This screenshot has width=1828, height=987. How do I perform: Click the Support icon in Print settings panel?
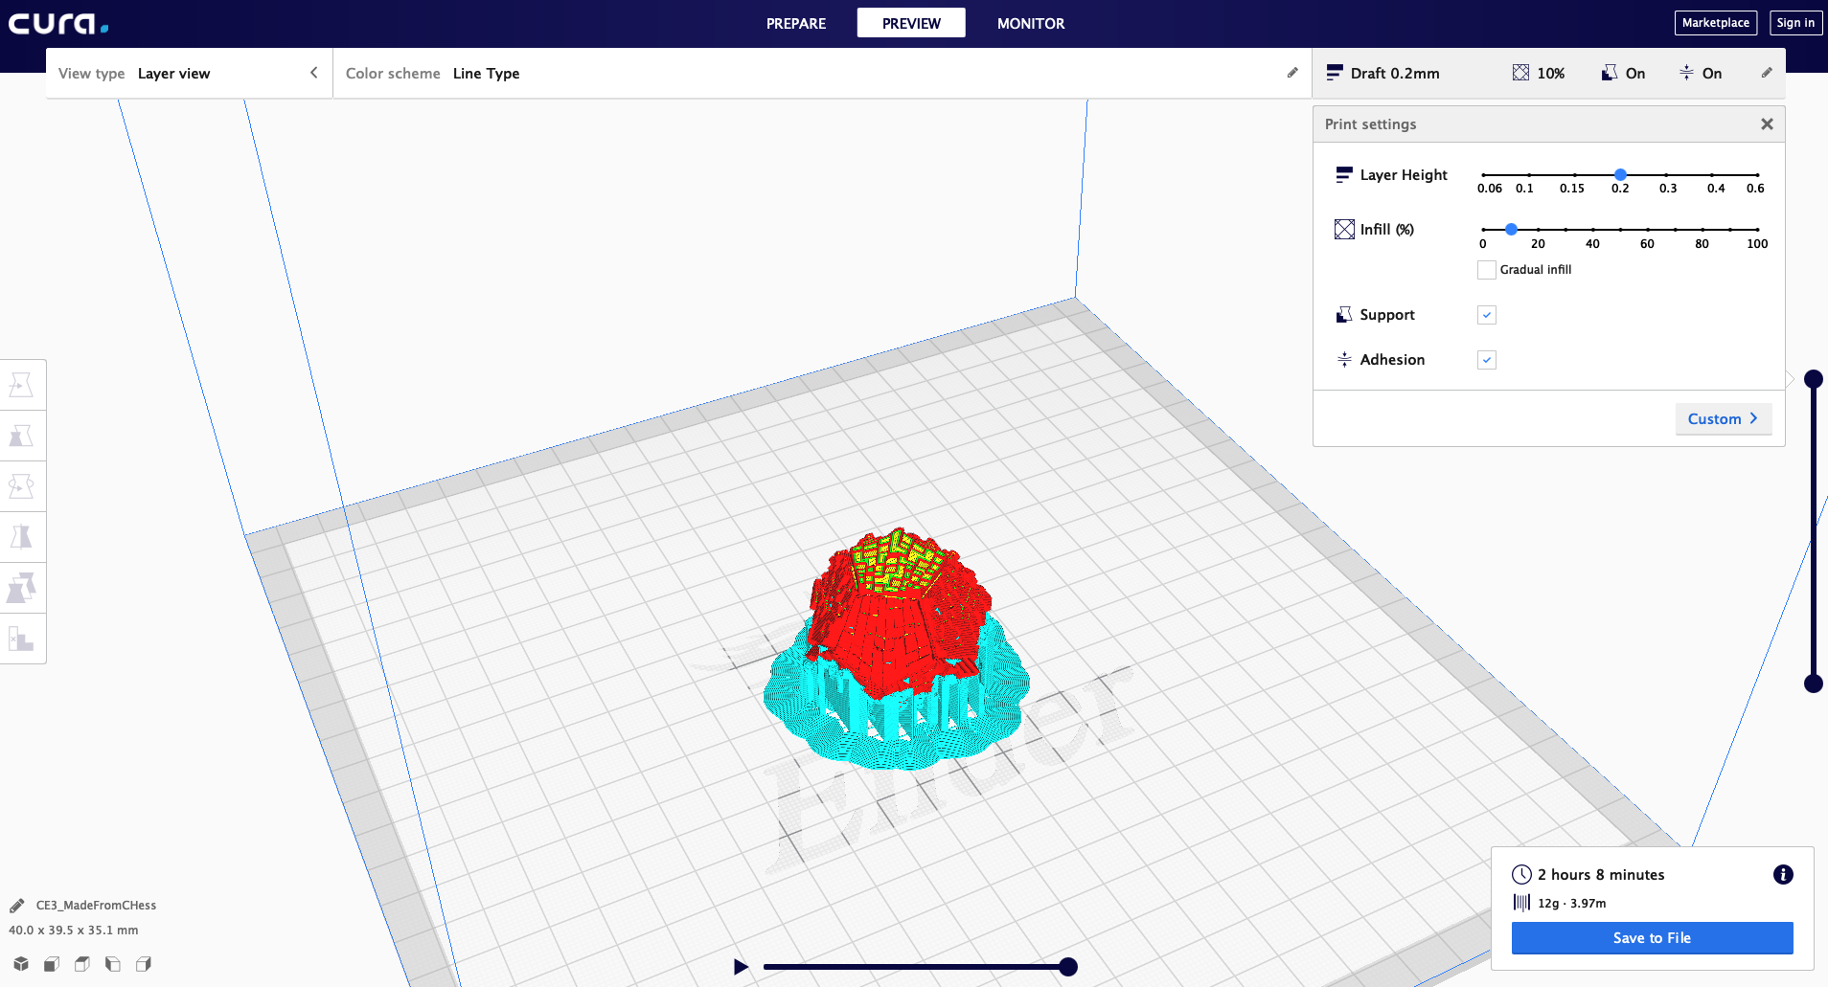pyautogui.click(x=1344, y=314)
